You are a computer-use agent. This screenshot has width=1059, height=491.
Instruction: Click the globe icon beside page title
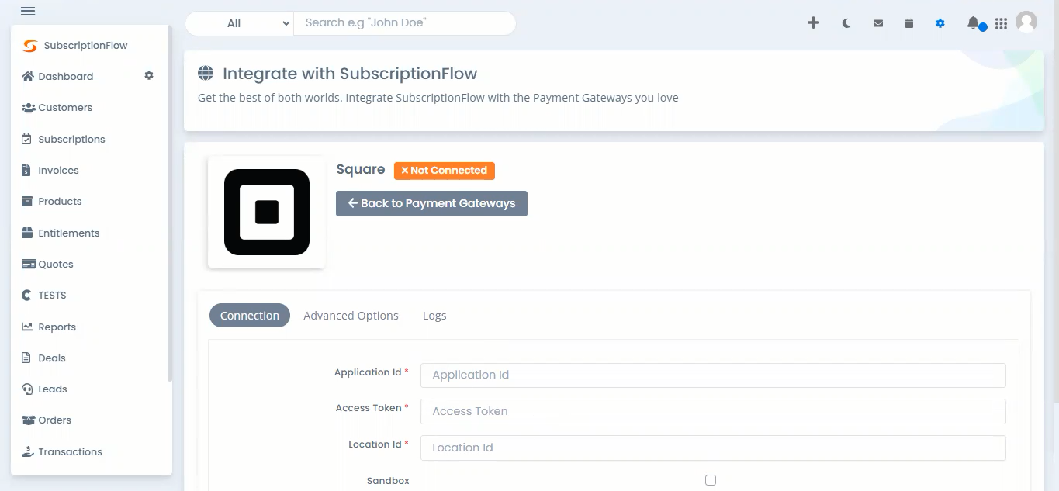(x=206, y=74)
